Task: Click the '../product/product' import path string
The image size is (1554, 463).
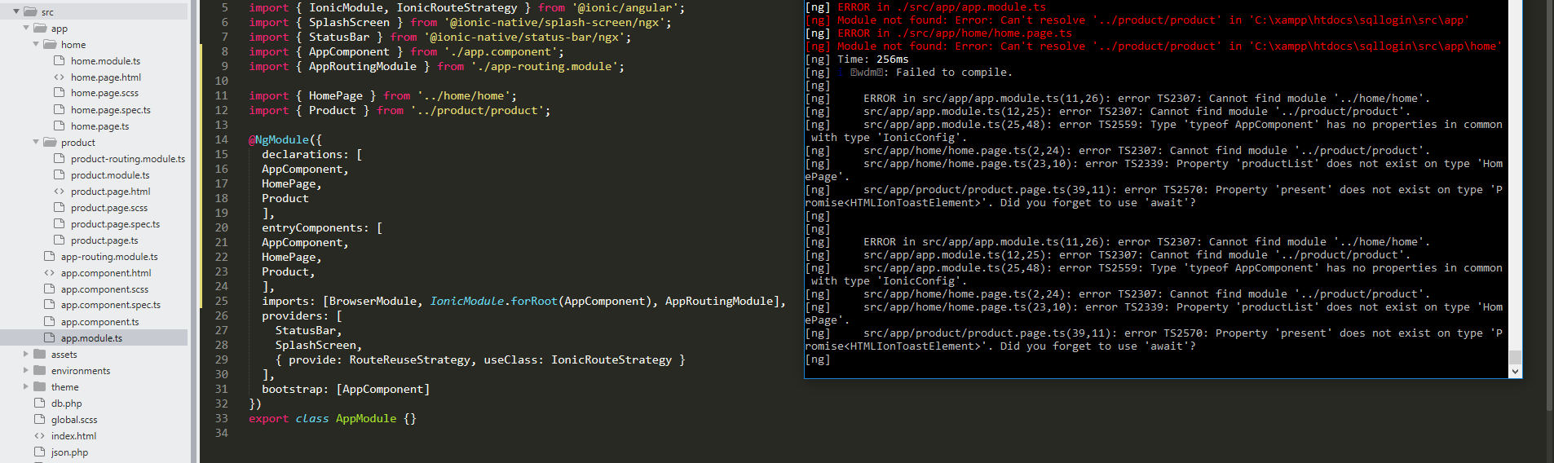Action: click(477, 110)
